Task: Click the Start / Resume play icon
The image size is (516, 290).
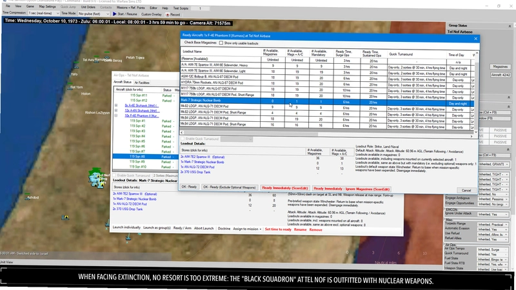Action: coord(115,14)
